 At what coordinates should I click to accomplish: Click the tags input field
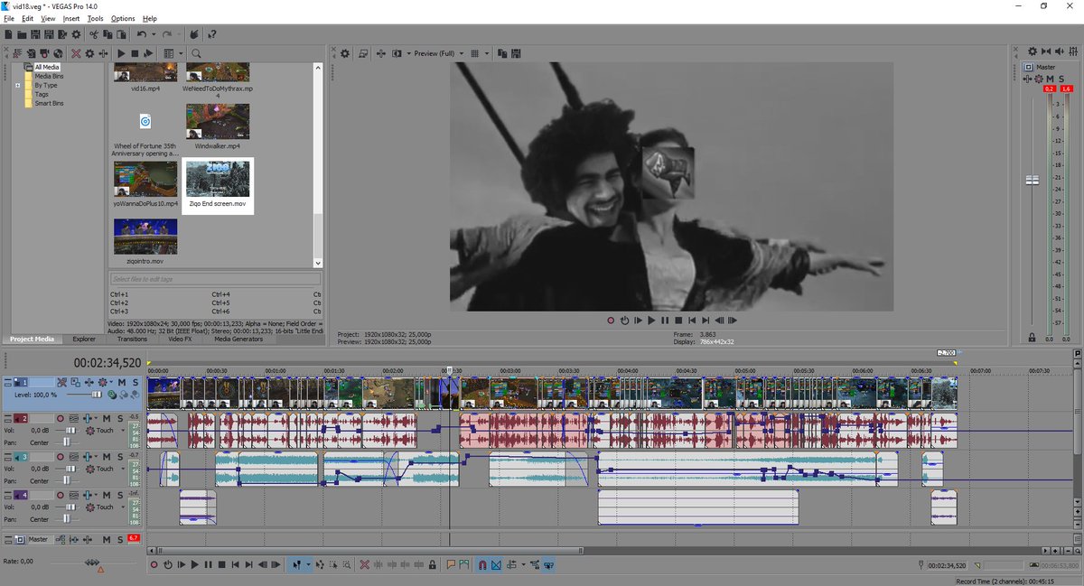[214, 279]
